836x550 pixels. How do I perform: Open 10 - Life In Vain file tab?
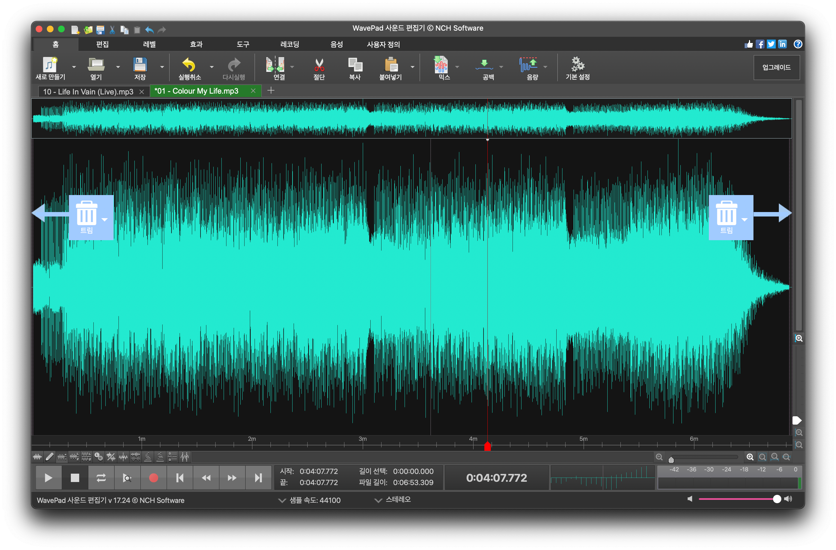click(88, 92)
